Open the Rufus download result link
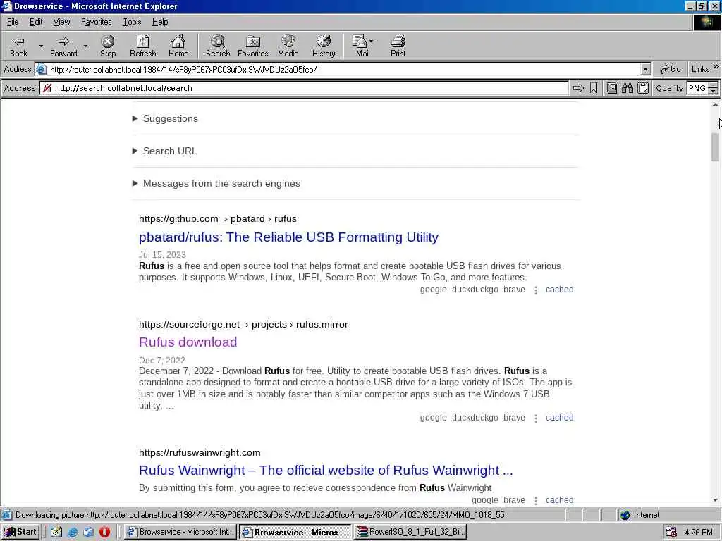This screenshot has width=722, height=541. click(188, 342)
